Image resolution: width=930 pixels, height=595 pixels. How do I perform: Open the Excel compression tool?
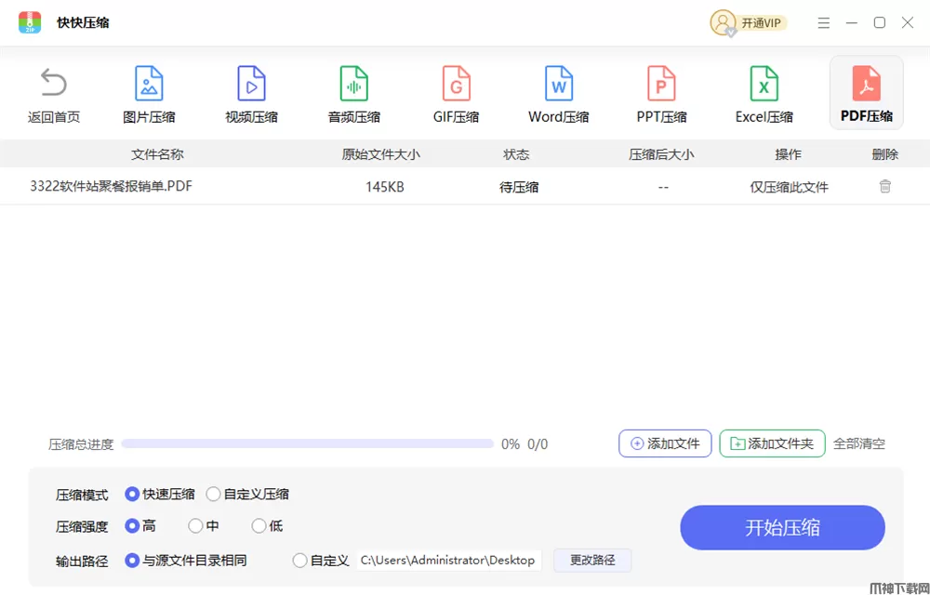click(764, 84)
